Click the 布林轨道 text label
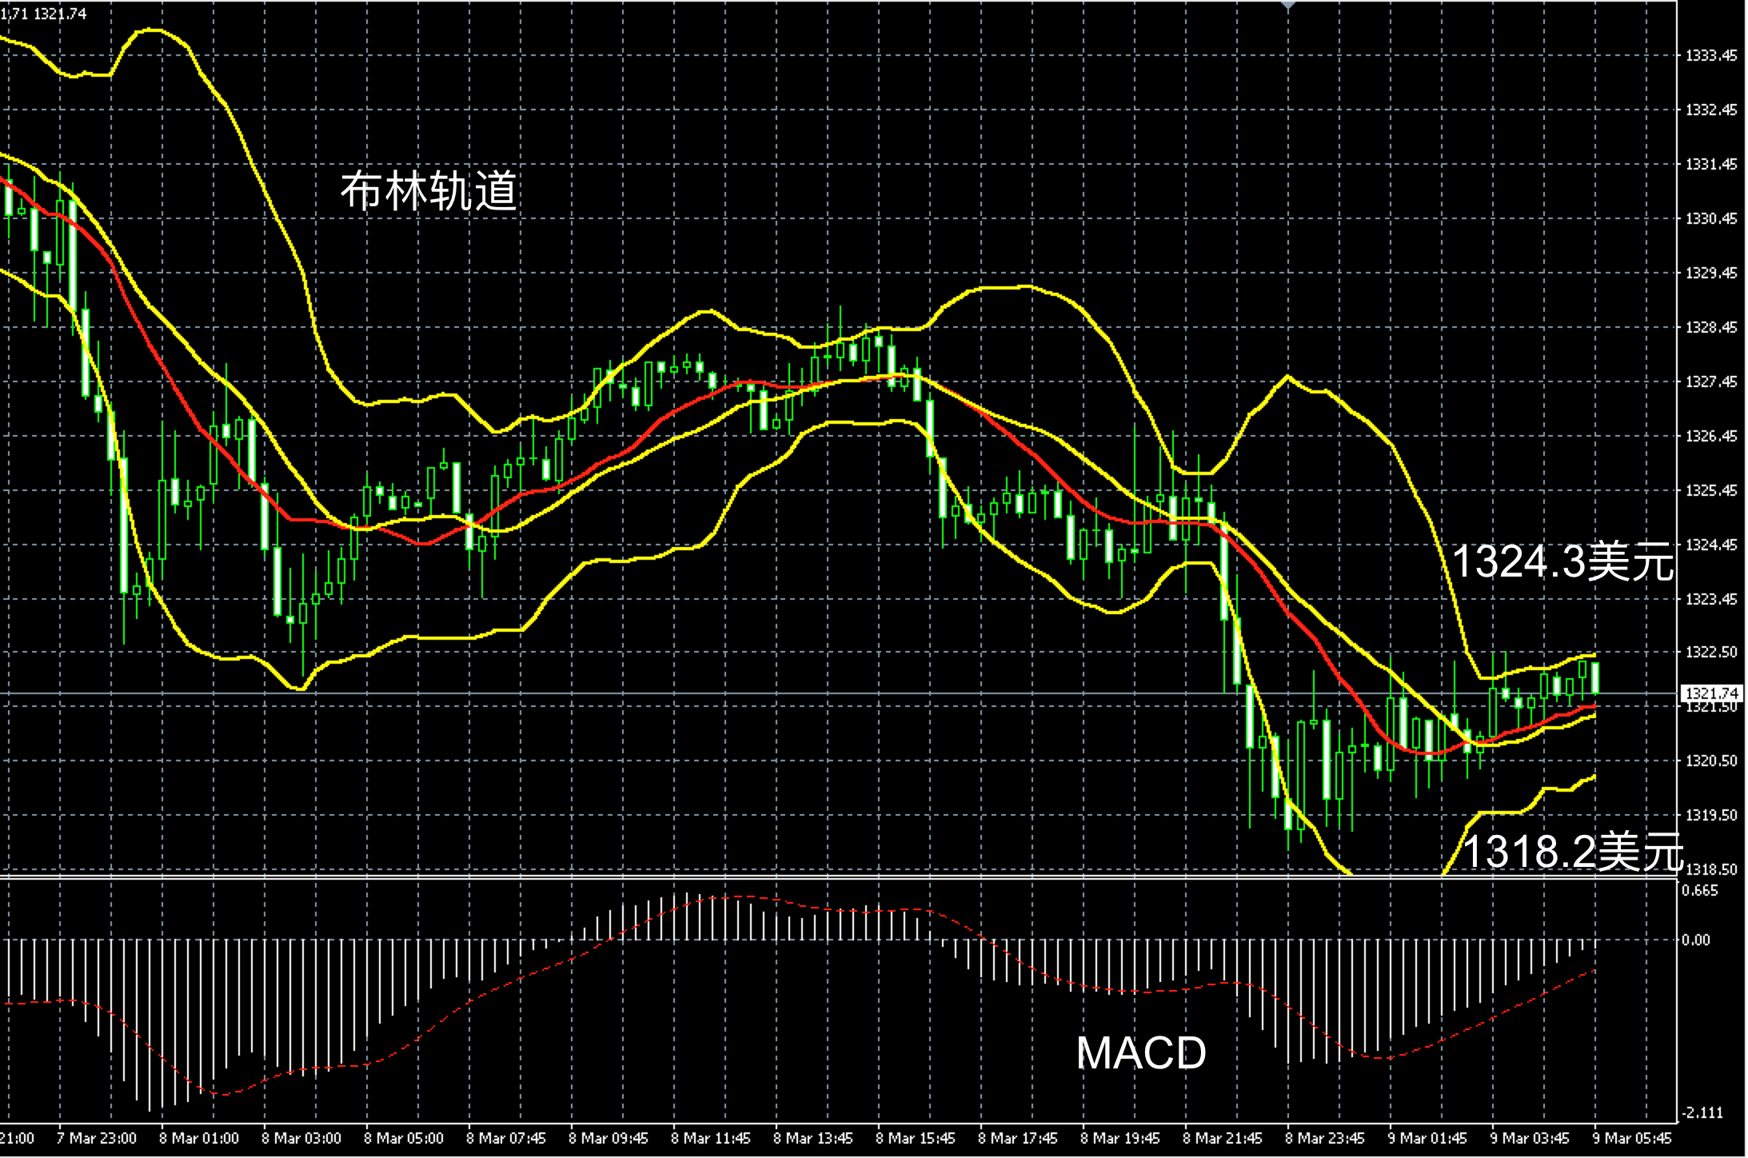Image resolution: width=1748 pixels, height=1158 pixels. click(429, 192)
